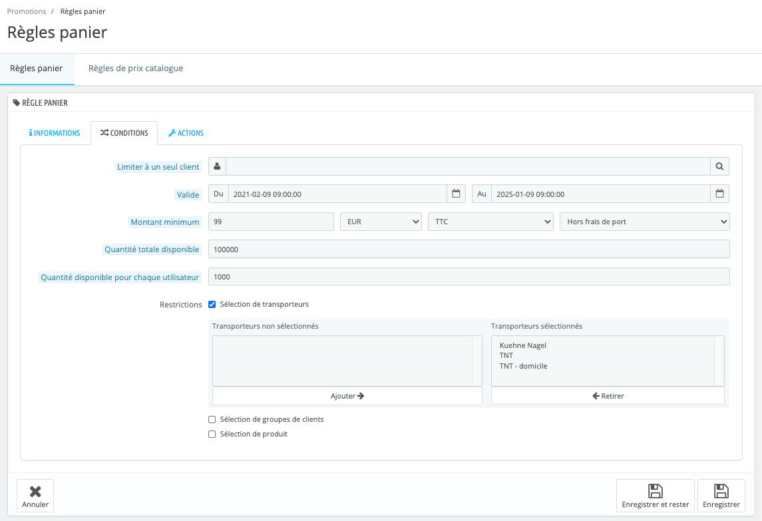The height and width of the screenshot is (521, 762).
Task: Click the Ajouter carrier button
Action: pos(347,396)
